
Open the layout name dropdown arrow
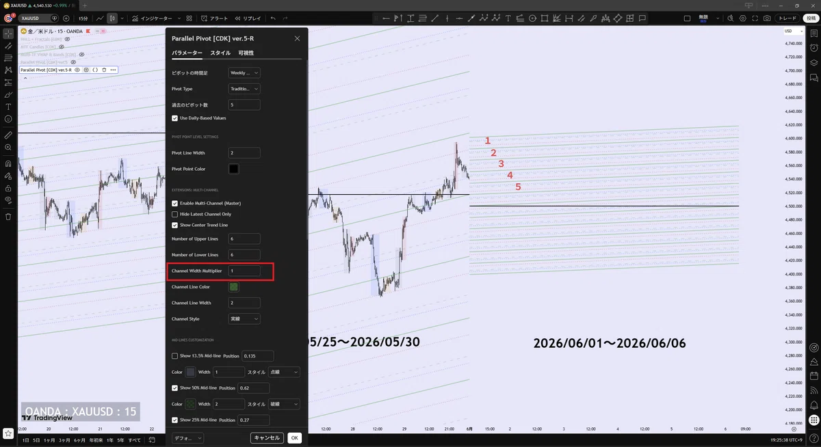[x=716, y=18]
